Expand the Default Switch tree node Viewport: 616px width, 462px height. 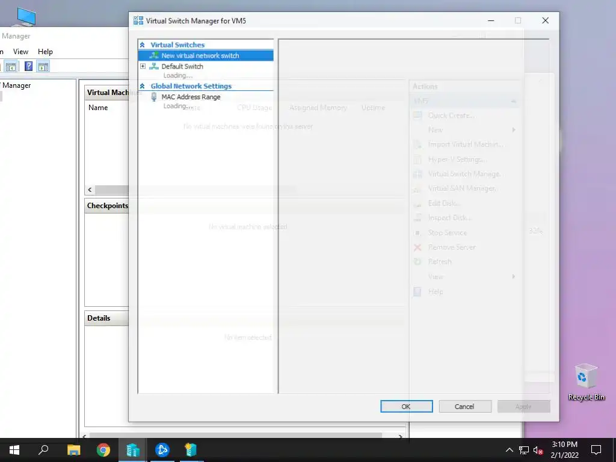click(x=143, y=66)
